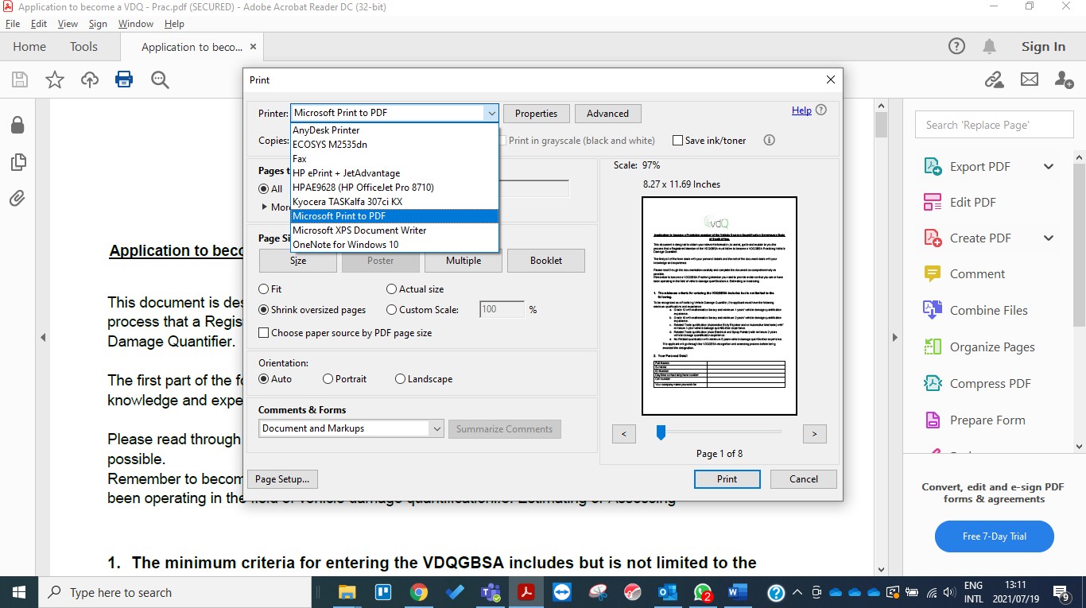Open the Prepare Form tool
1086x608 pixels.
(987, 420)
